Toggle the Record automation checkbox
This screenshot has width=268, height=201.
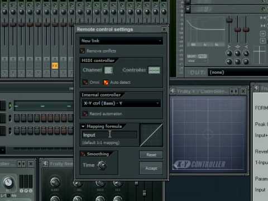point(85,113)
